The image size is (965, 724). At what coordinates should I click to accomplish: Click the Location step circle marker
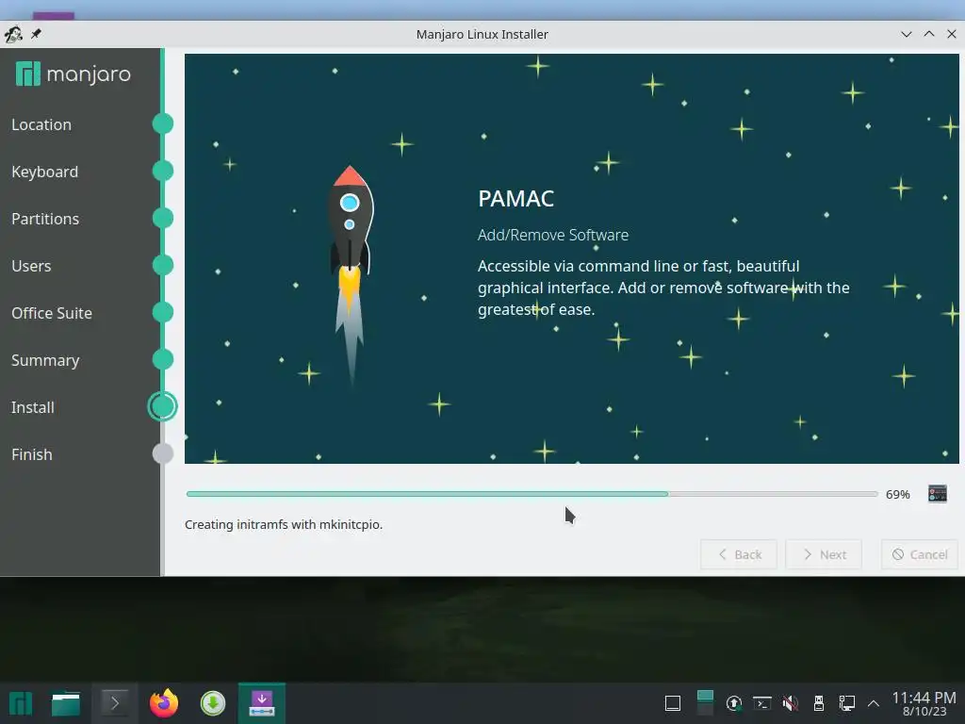click(x=163, y=123)
